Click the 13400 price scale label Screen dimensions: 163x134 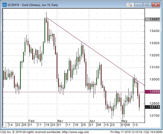(x=154, y=31)
